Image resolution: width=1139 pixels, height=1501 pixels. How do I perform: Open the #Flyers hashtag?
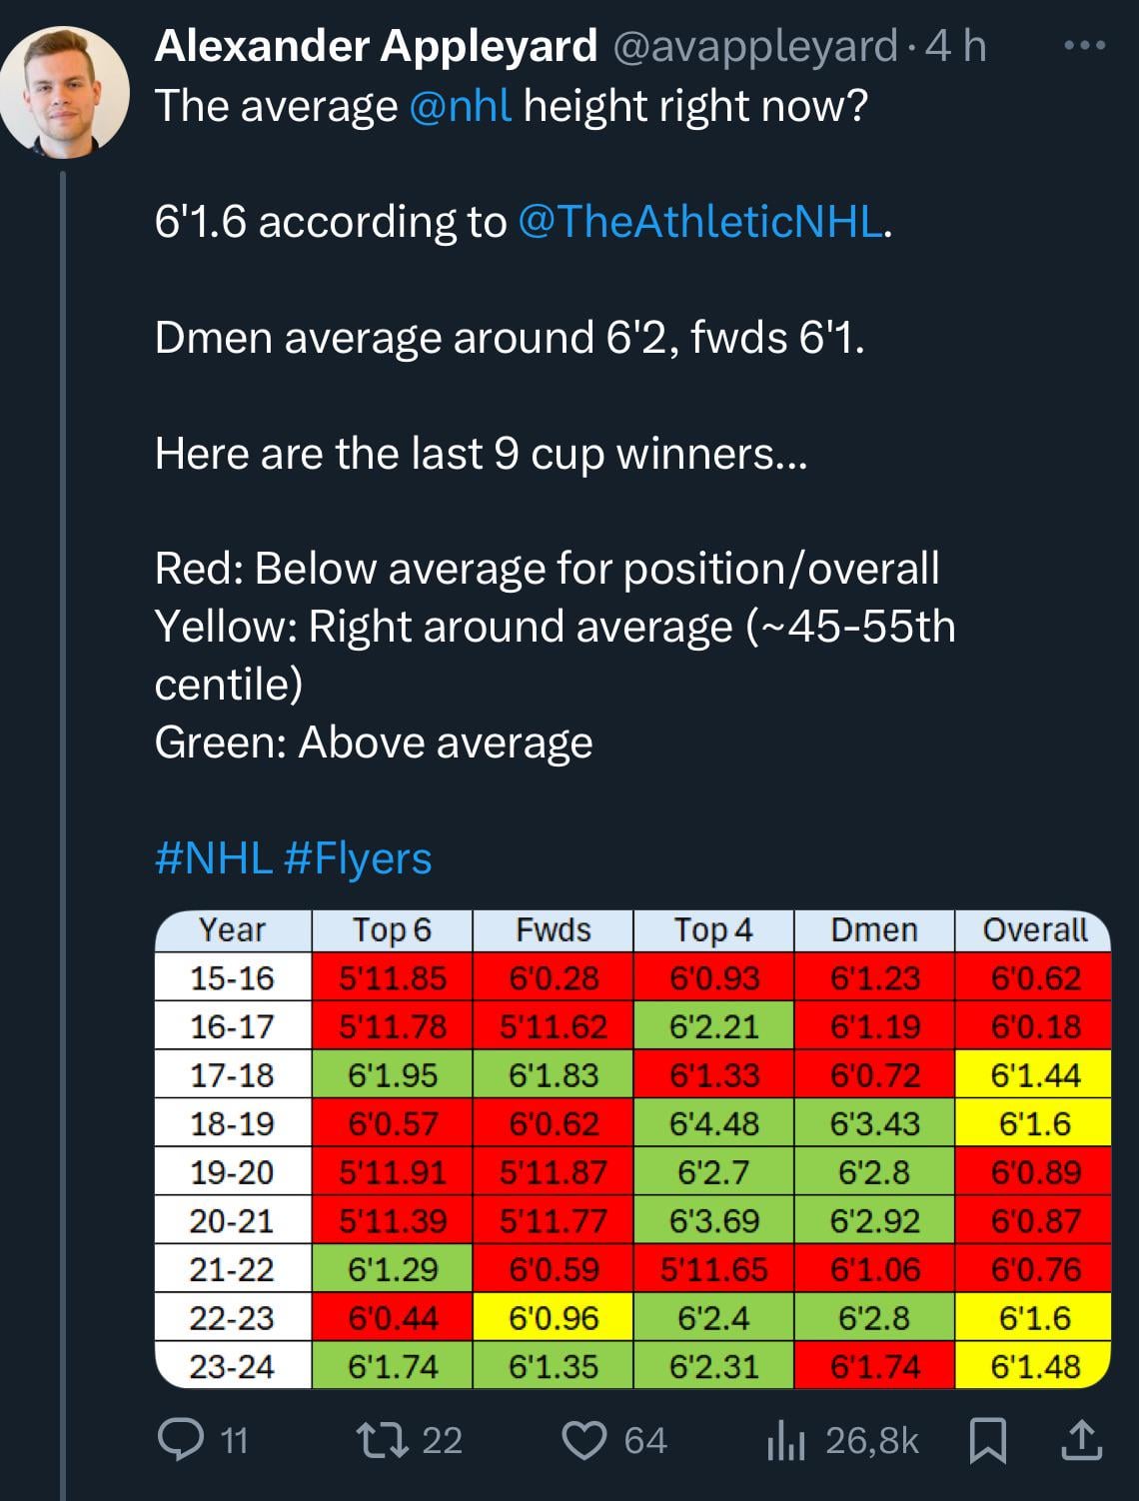(x=358, y=858)
